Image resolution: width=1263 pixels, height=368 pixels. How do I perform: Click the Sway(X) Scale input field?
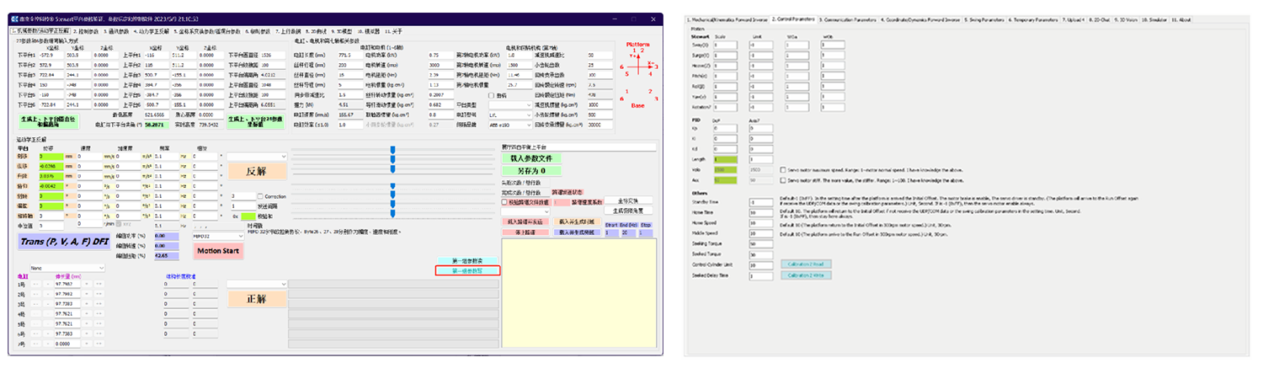point(725,45)
